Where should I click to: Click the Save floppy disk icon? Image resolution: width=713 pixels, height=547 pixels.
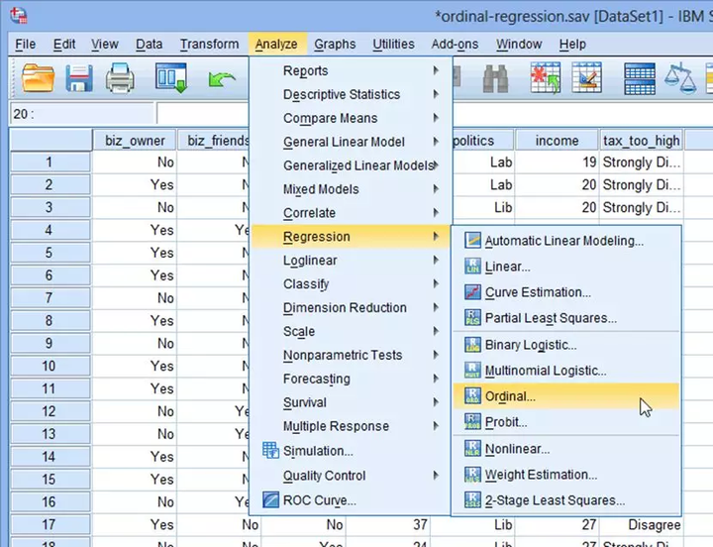coord(79,78)
